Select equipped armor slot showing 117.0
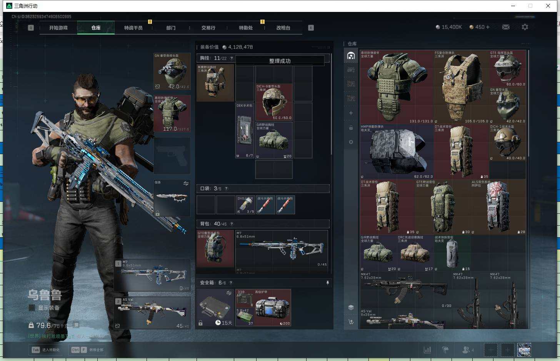This screenshot has width=560, height=361. 172,113
